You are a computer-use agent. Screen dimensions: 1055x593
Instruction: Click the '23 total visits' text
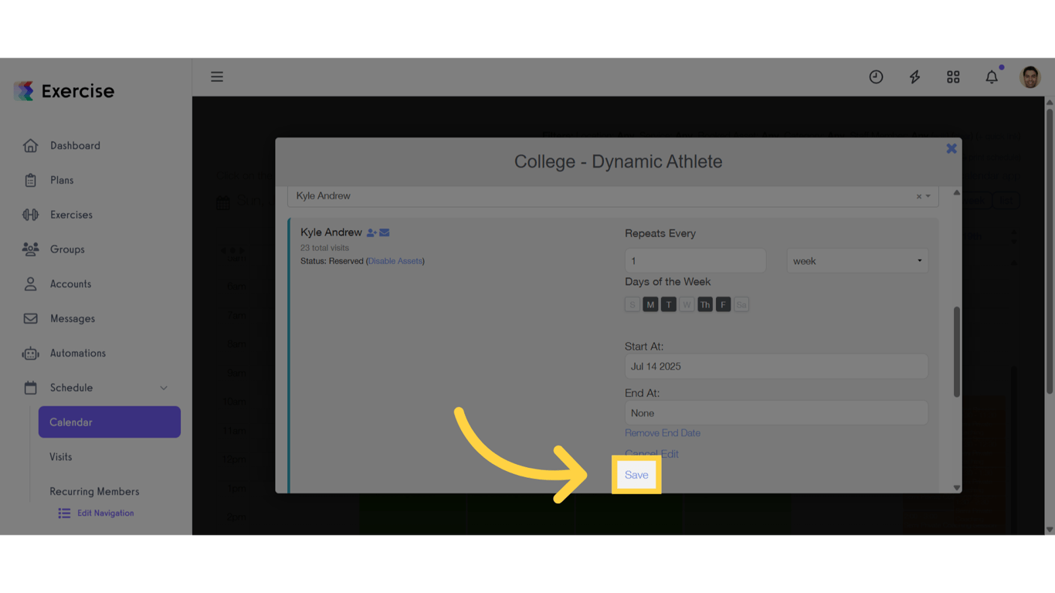coord(324,248)
